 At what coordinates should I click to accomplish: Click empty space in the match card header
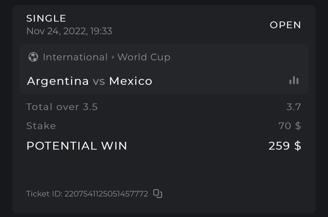pos(232,57)
